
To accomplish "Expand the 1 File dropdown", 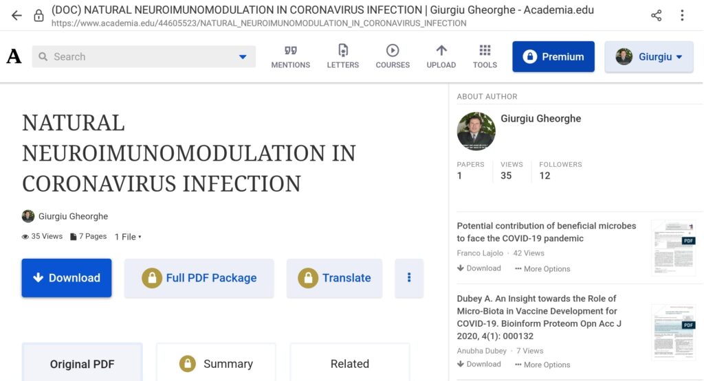I will tap(128, 237).
